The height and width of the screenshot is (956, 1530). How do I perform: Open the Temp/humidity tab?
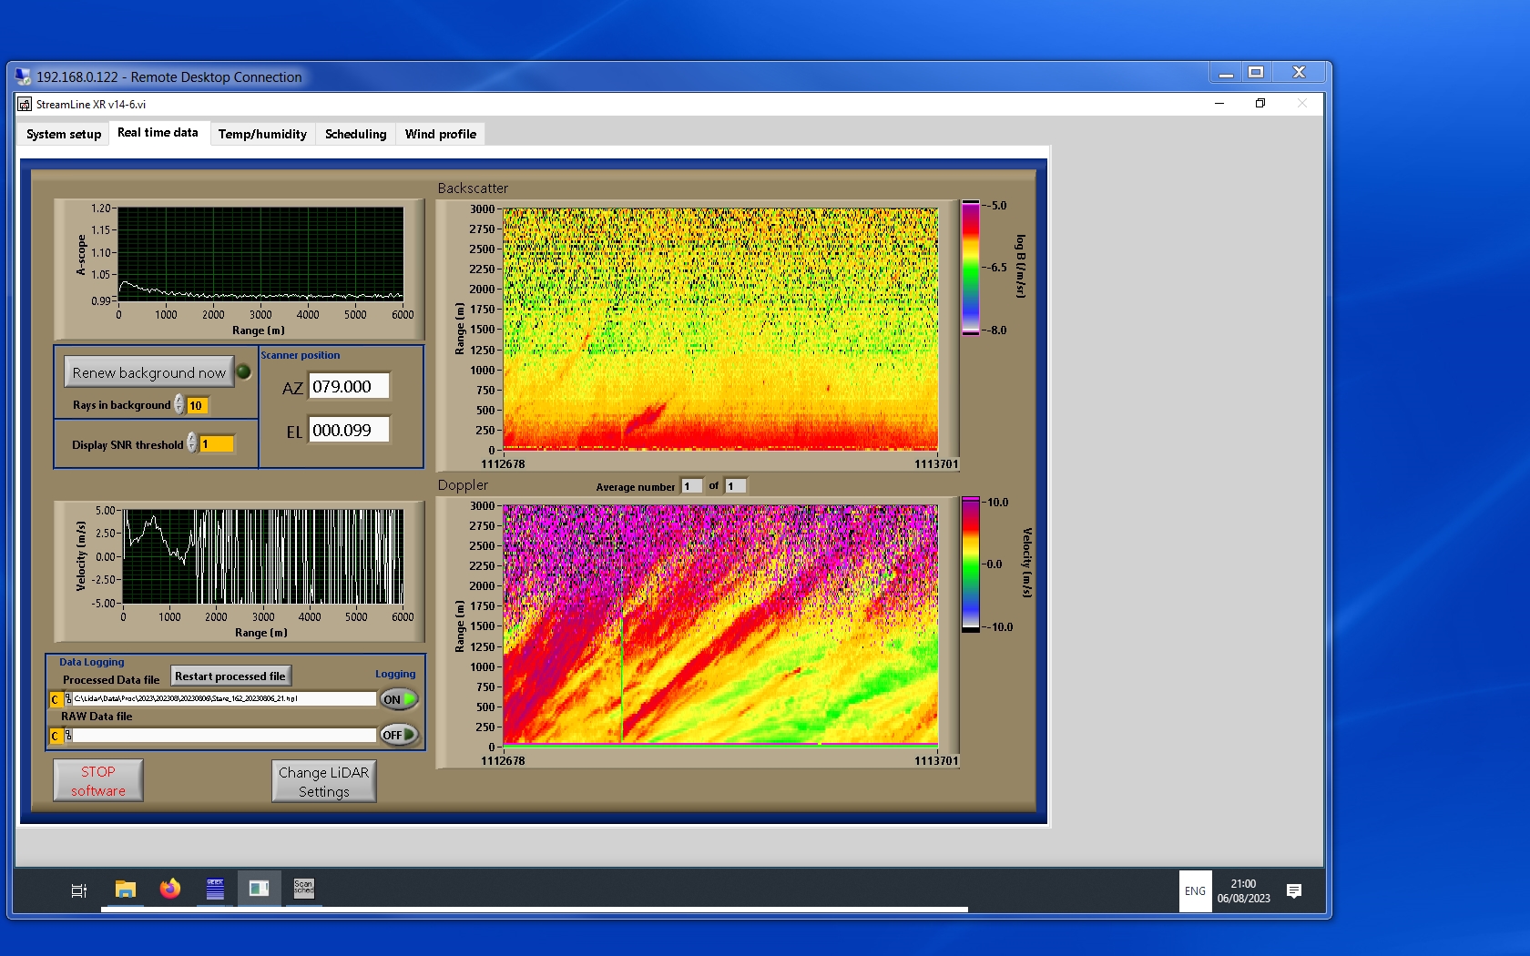262,134
